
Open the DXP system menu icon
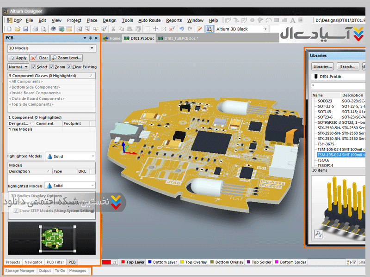pos(9,20)
